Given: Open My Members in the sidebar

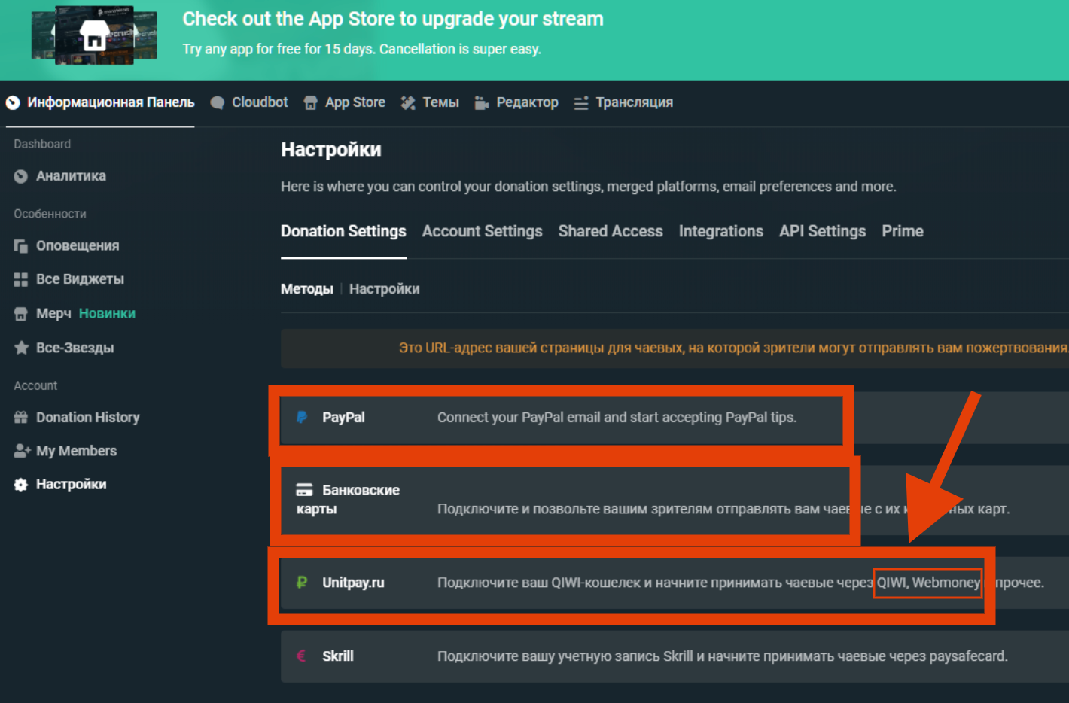Looking at the screenshot, I should coord(77,451).
